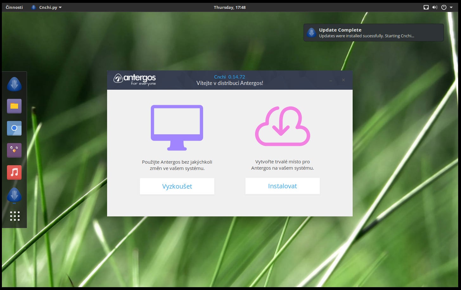
Task: Click the volume indicator in the top bar
Action: click(x=435, y=7)
